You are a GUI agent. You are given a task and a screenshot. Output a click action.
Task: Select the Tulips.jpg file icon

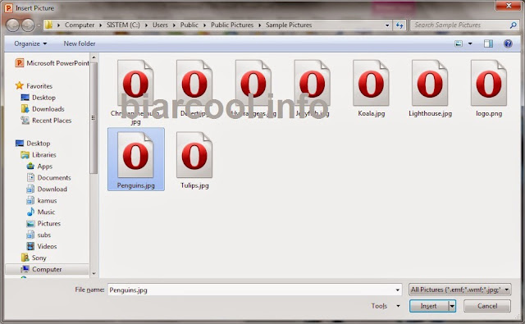click(194, 155)
